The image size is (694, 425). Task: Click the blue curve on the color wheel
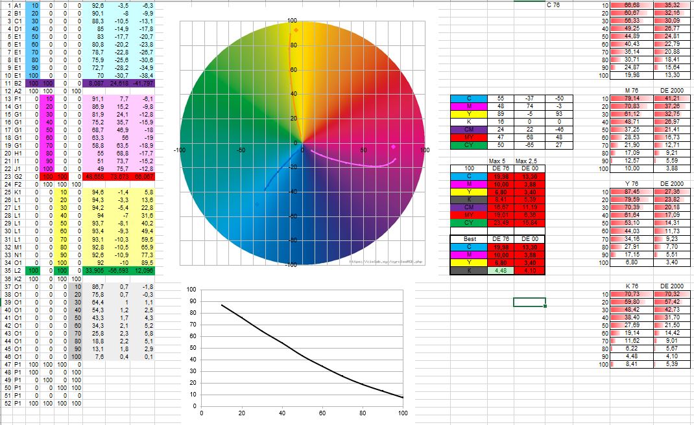tap(281, 168)
